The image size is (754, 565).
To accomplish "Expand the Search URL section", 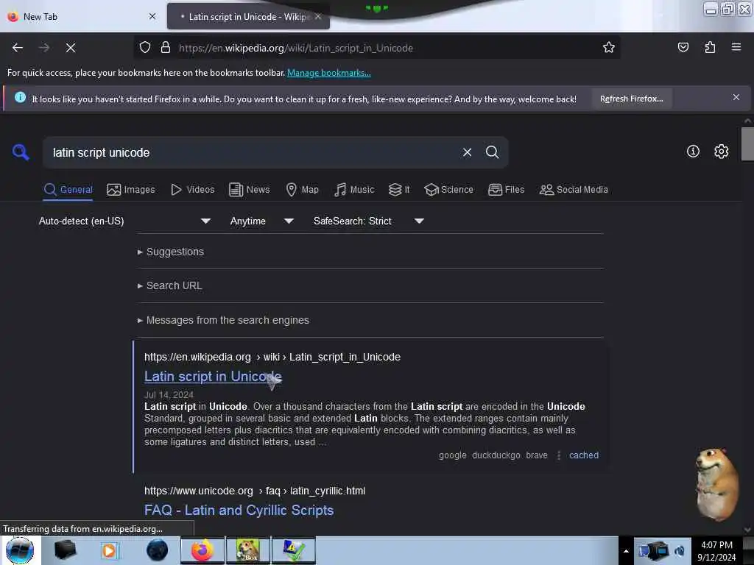I will coord(170,286).
